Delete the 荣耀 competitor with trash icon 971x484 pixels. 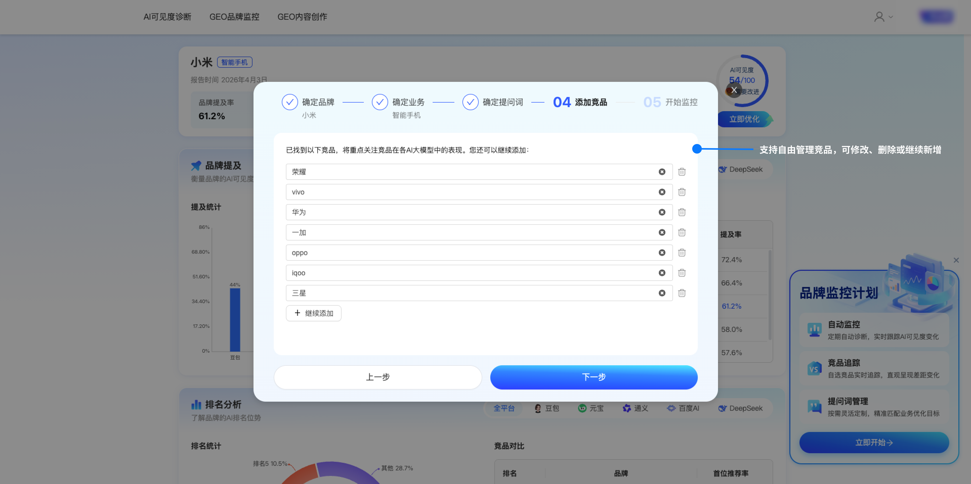click(682, 172)
